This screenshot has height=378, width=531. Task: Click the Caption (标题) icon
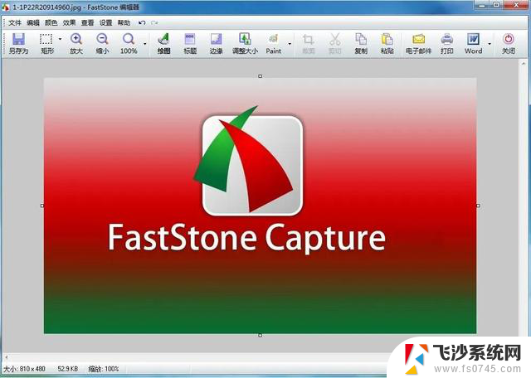190,43
